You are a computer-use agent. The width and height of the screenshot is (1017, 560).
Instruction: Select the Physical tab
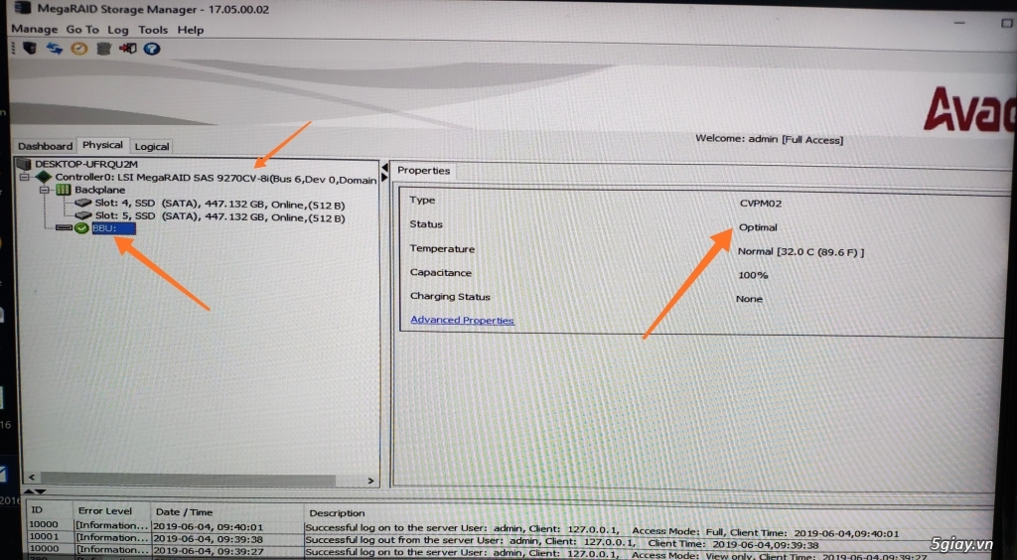pos(102,145)
